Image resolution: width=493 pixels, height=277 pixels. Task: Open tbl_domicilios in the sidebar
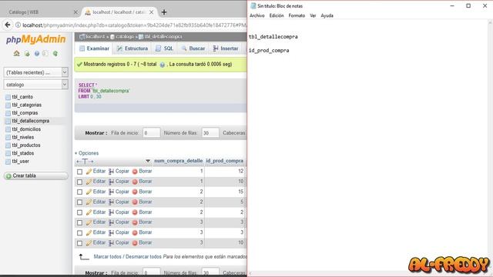[26, 129]
